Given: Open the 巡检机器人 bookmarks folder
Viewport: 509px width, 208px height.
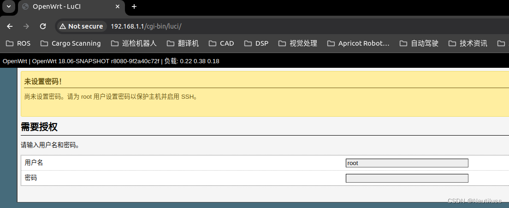Looking at the screenshot, I should (x=134, y=43).
